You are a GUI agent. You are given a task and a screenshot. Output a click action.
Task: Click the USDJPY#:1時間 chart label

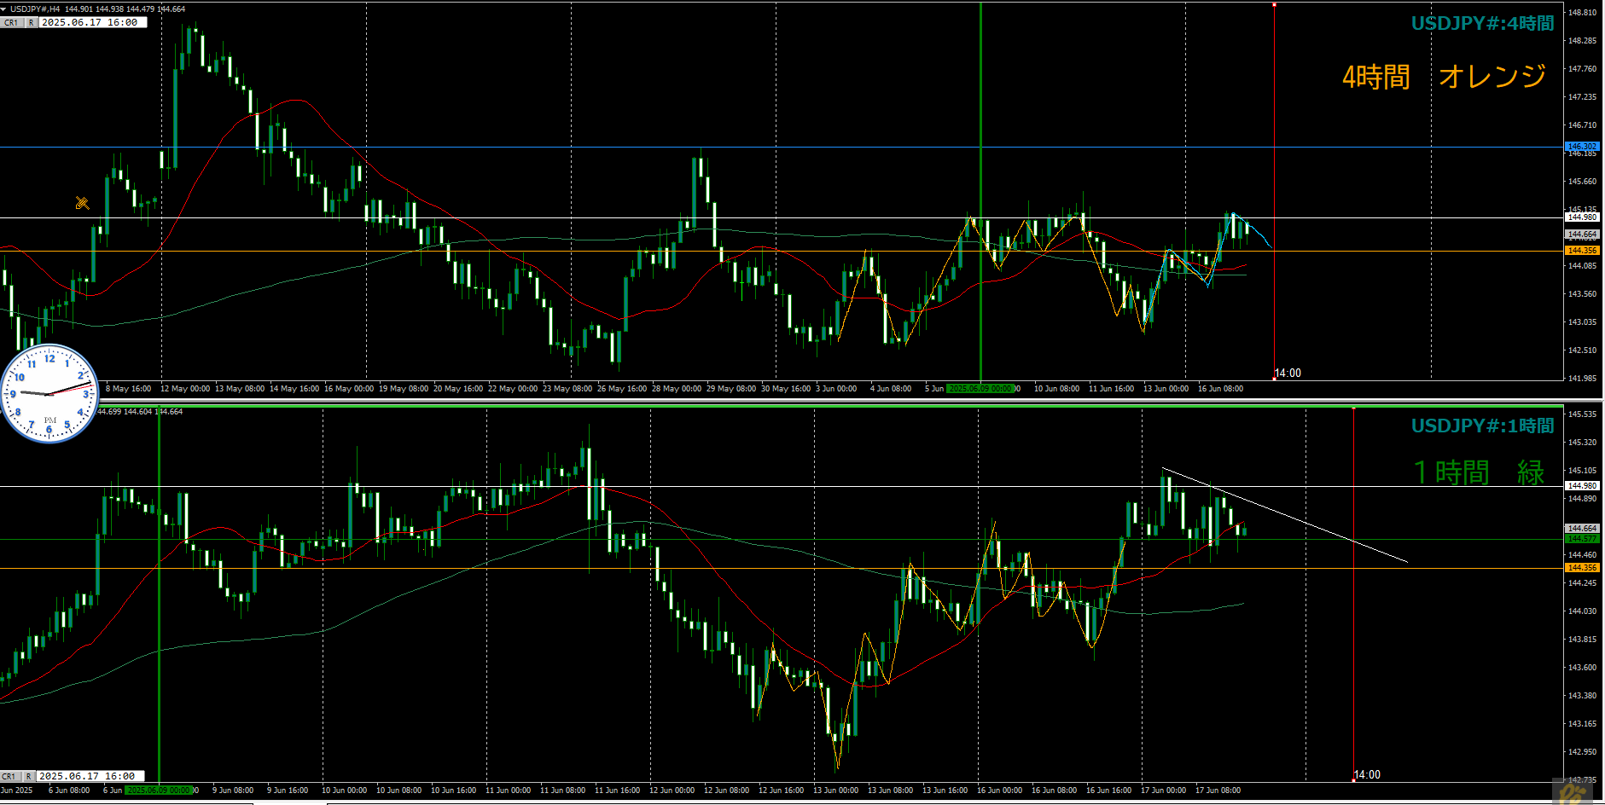[x=1482, y=426]
